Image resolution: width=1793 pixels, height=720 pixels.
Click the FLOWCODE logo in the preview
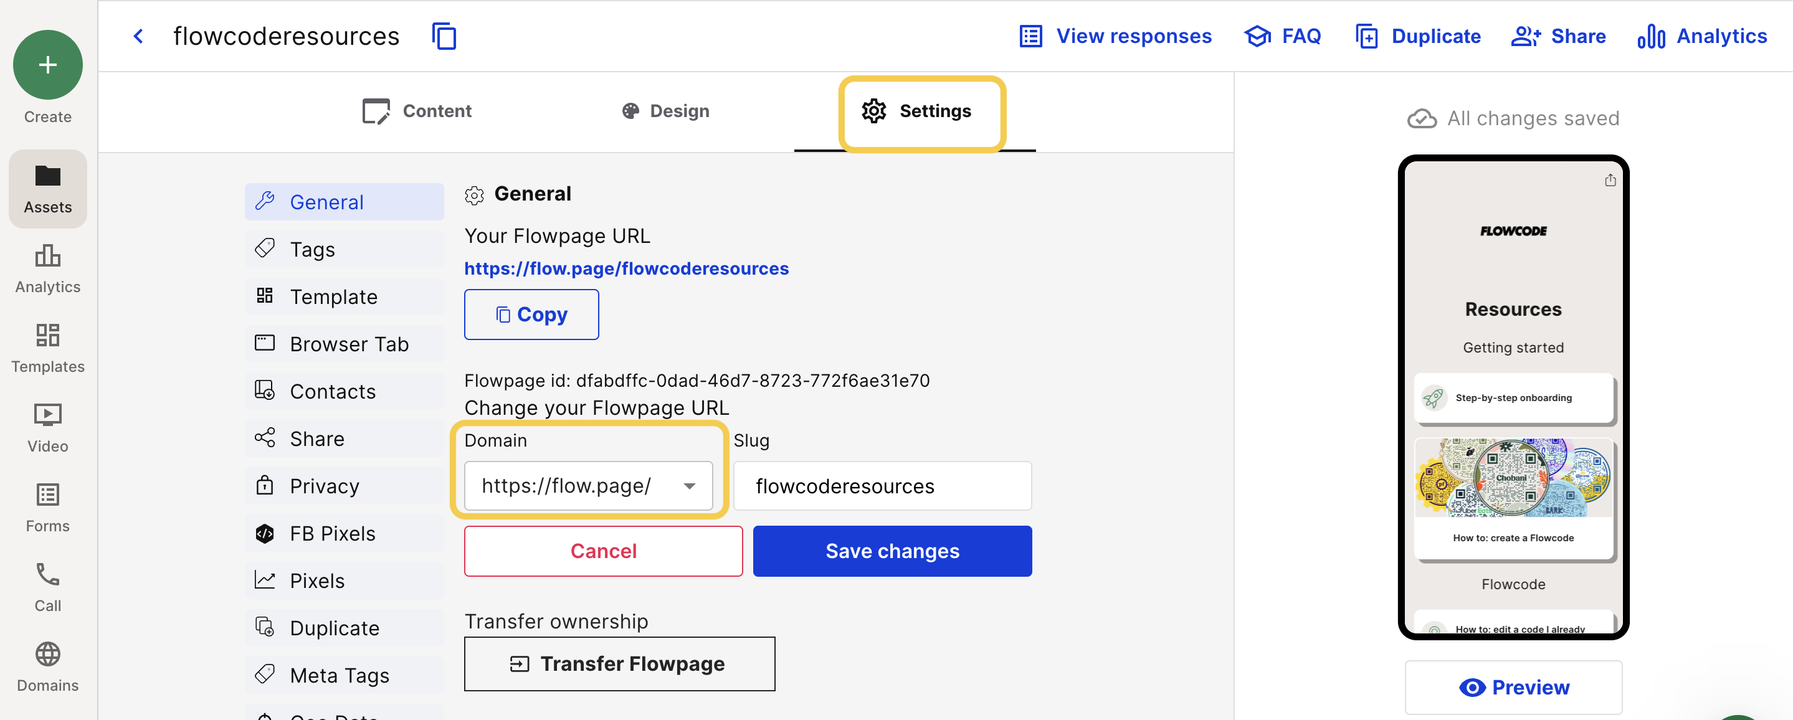[1513, 231]
